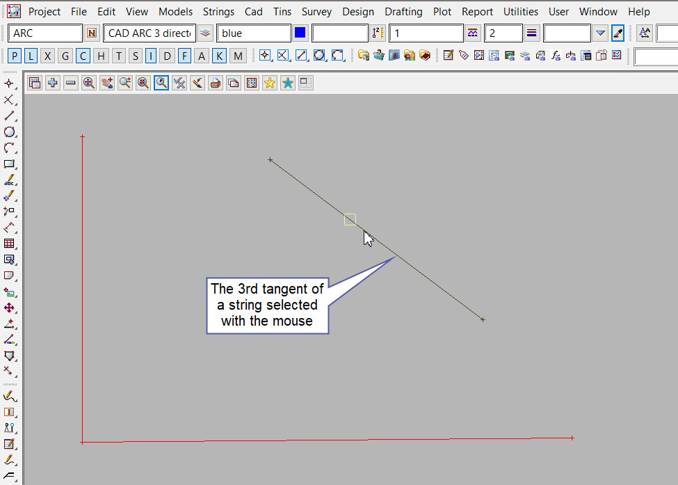The width and height of the screenshot is (678, 485).
Task: Select the CAD line tool in left toolbar
Action: pyautogui.click(x=9, y=116)
